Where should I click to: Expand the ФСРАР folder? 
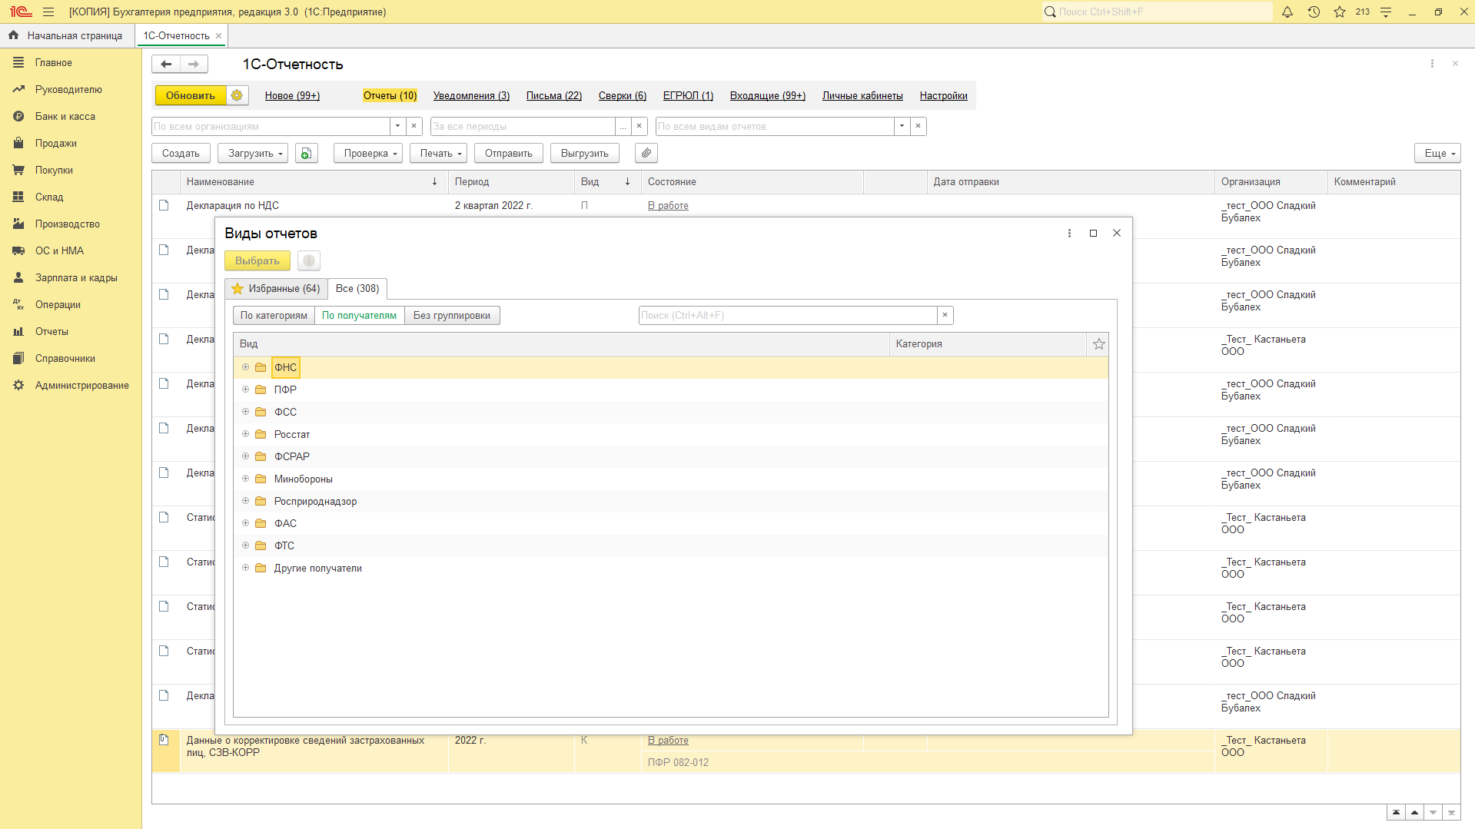246,456
